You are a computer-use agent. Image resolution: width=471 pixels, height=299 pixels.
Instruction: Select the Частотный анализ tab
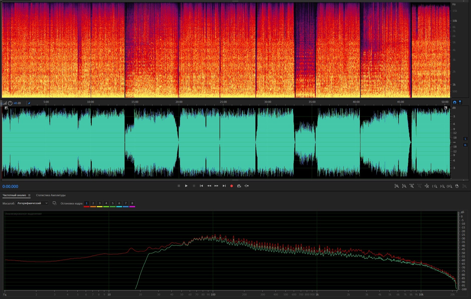click(x=14, y=195)
